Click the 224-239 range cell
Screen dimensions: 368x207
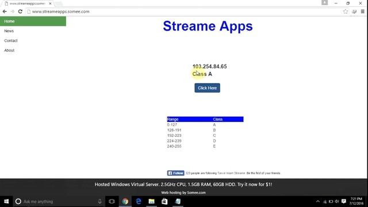pos(174,141)
